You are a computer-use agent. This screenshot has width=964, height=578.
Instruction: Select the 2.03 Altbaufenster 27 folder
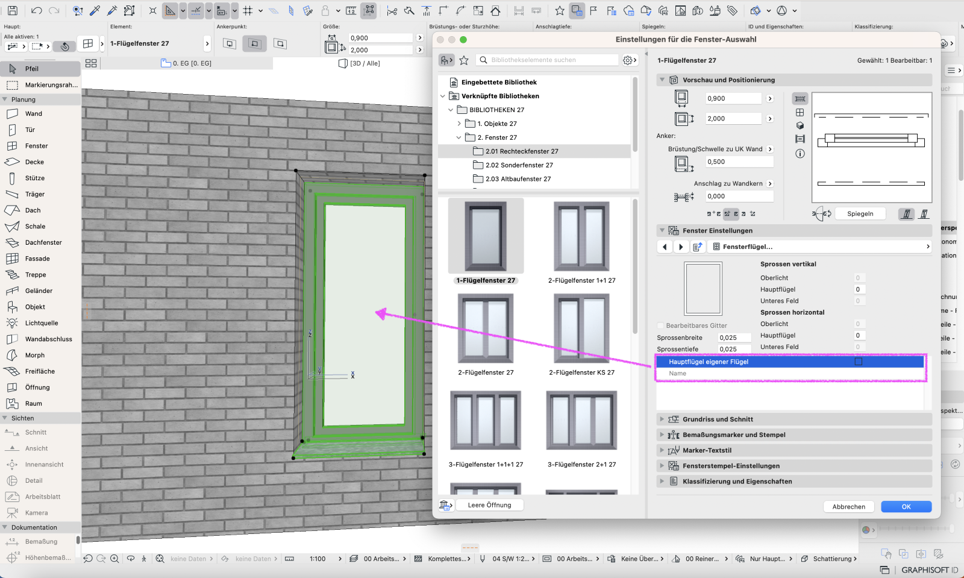[x=518, y=179]
